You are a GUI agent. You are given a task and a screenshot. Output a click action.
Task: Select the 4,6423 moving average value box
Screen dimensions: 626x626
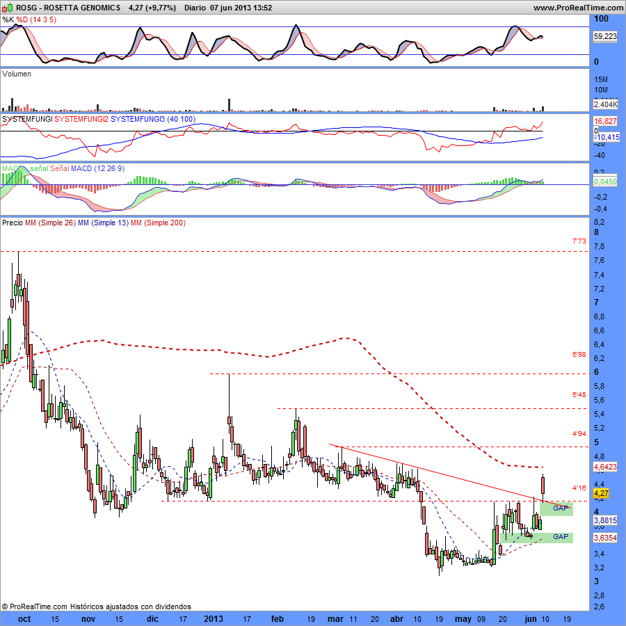pos(605,466)
